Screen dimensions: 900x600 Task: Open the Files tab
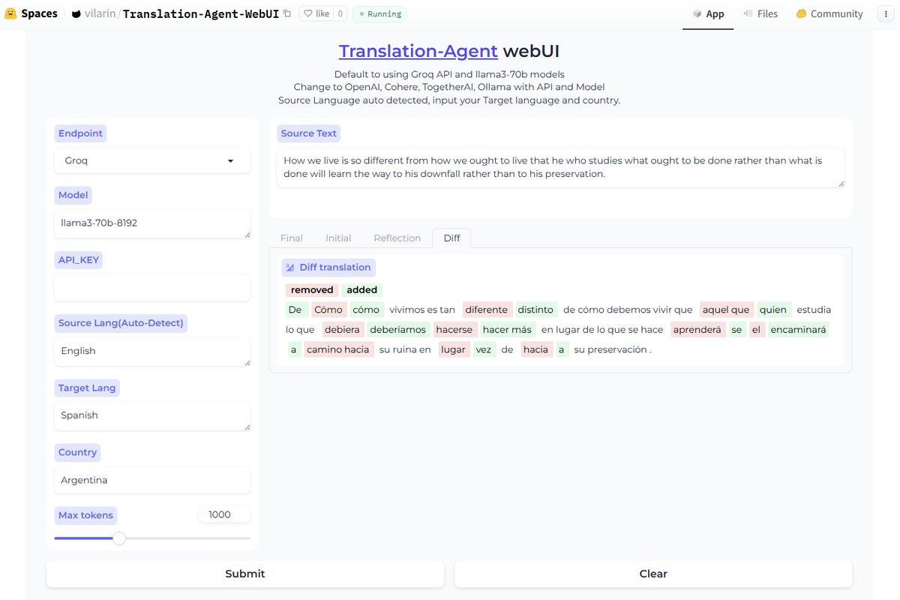[x=760, y=13]
